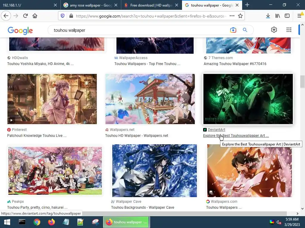Screen dimensions: 305x228
Task: Open the Patchouli Knowledge library thumbnail
Action: [52, 99]
